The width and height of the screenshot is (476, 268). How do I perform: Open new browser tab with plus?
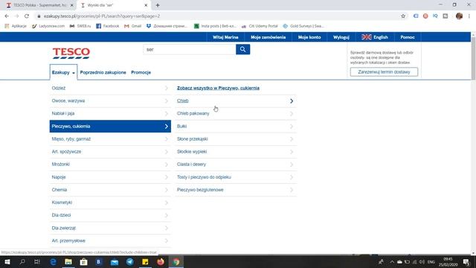pyautogui.click(x=158, y=5)
